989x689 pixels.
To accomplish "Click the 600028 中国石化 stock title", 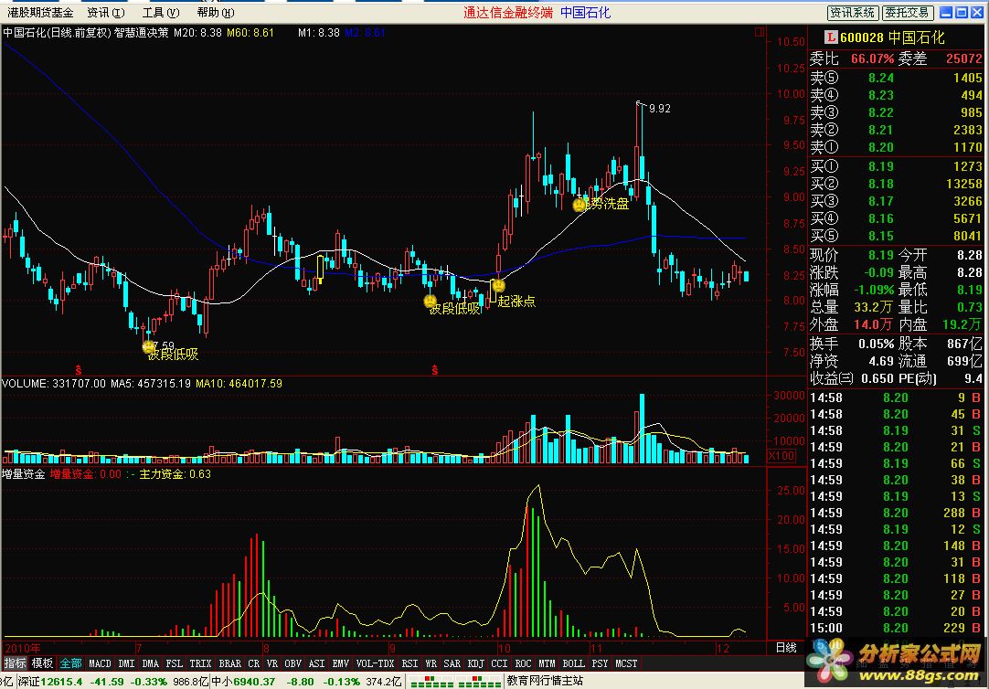I will coord(892,37).
